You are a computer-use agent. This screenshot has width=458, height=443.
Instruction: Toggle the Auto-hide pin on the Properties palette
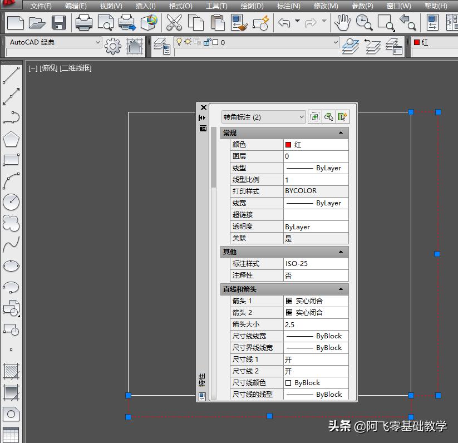201,118
